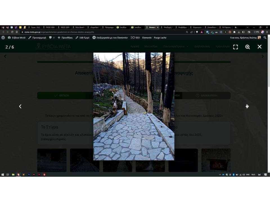270x202 pixels.
Task: Open the volume speaker tray icon
Action: 244,175
